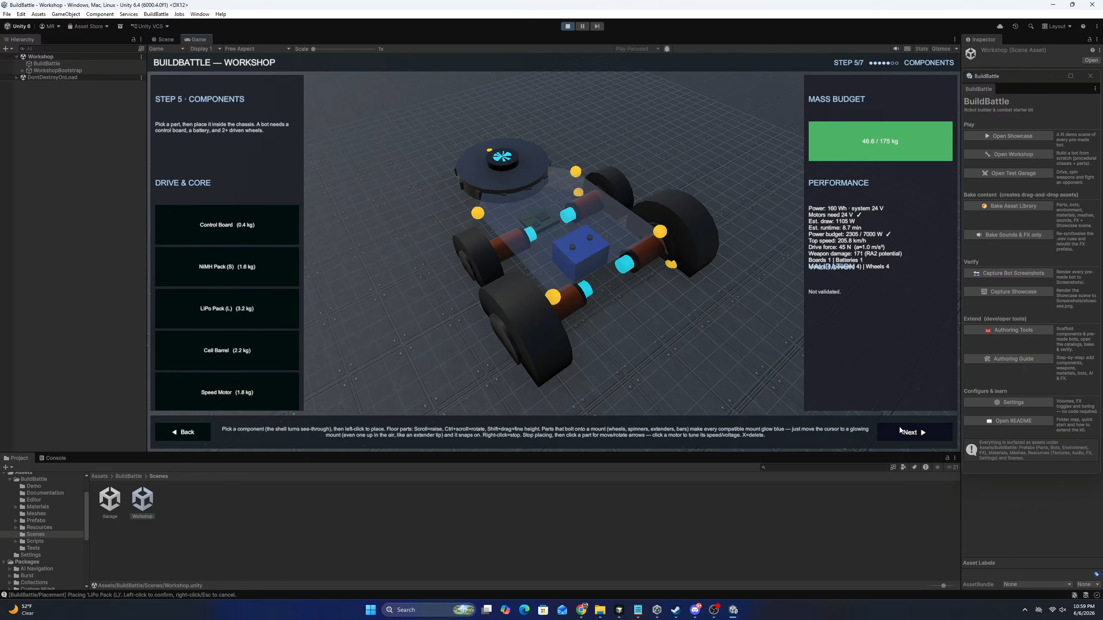Open the Unity VCS dropdown

pos(150,26)
